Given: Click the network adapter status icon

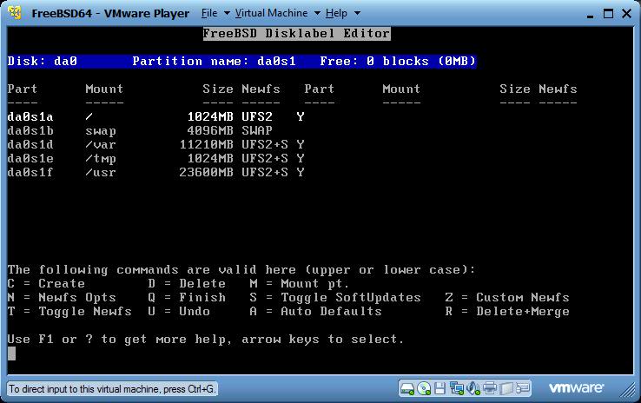Looking at the screenshot, I should (x=456, y=388).
